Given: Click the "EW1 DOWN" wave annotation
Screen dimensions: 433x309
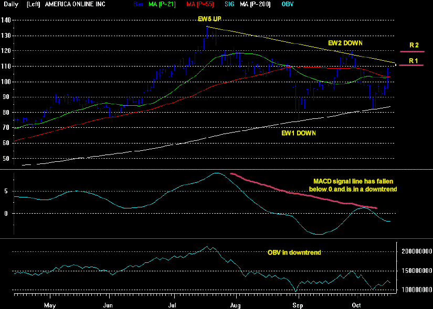Looking at the screenshot, I should [x=299, y=133].
